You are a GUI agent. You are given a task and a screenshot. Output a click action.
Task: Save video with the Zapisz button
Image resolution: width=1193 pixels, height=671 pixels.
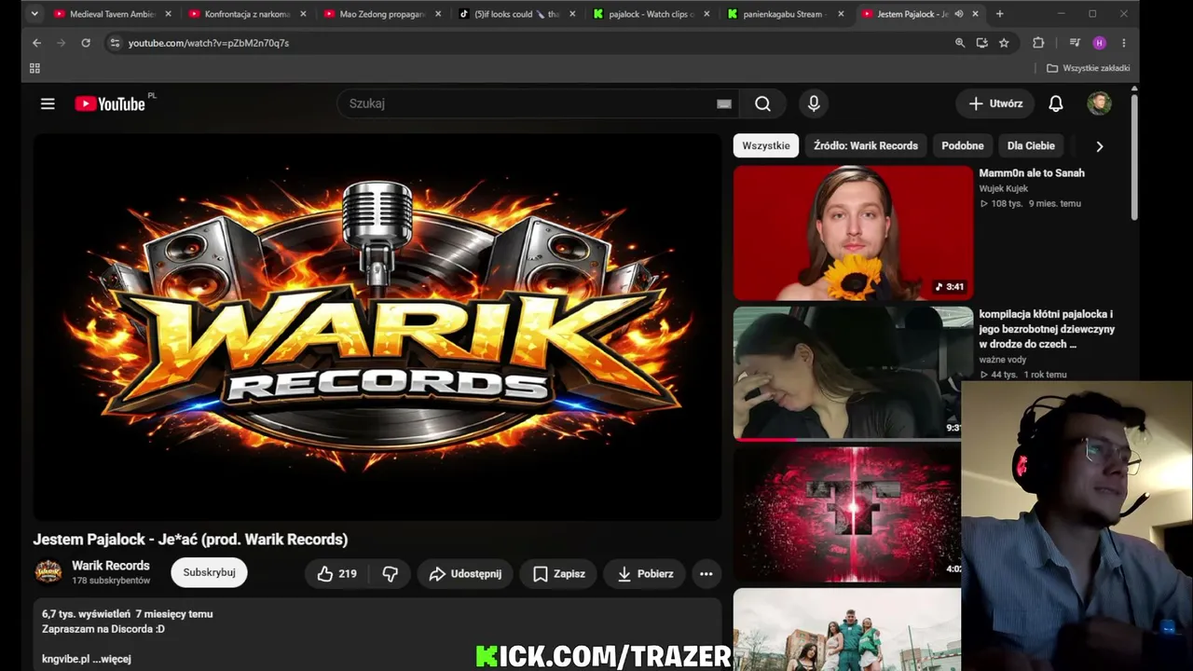coord(559,573)
